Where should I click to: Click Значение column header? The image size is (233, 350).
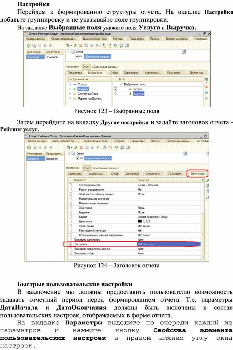point(169,180)
